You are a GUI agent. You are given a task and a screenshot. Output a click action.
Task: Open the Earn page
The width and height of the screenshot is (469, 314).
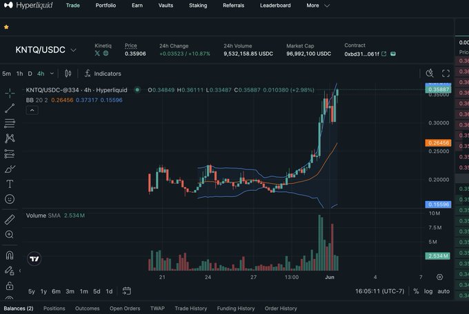coord(137,6)
